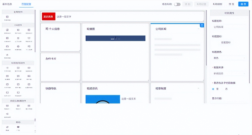This screenshot has height=135, width=252.
Task: Choose the first icon under 栏目发布控件
Action: [x=7, y=68]
